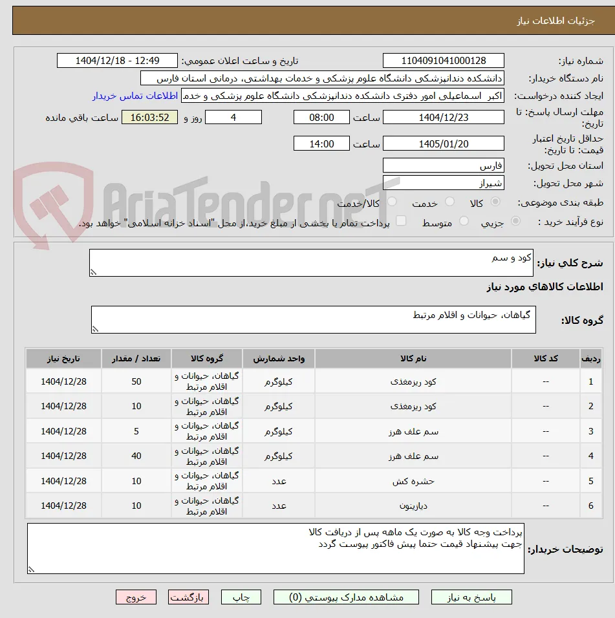Click the delivery province field فارس
The width and height of the screenshot is (615, 618).
point(444,165)
